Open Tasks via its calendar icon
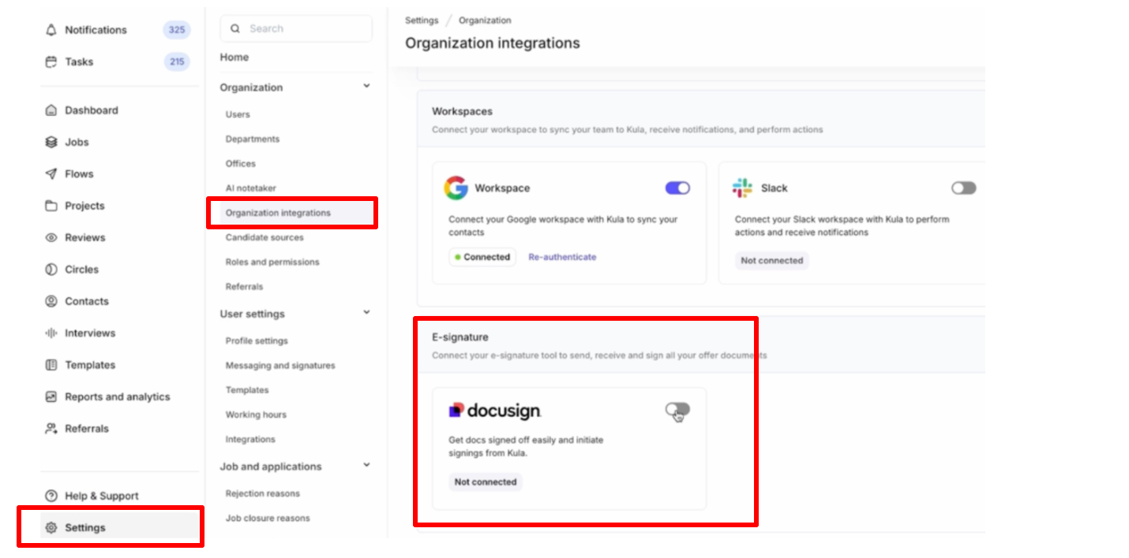Viewport: 1129px width, 558px height. [x=51, y=61]
